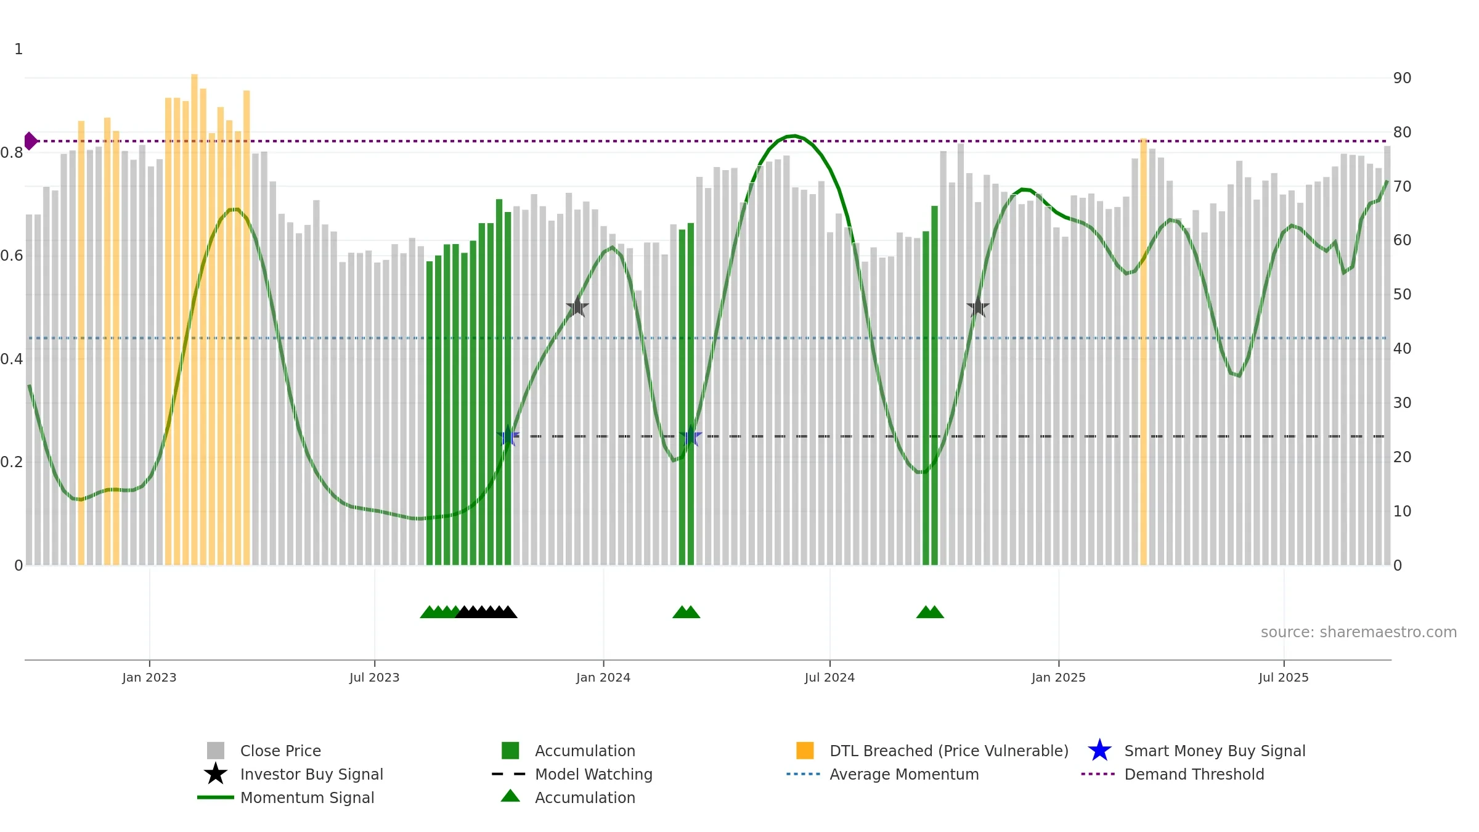Click the green Accumulation triangle legend icon
Viewport: 1479px width, 832px height.
tap(510, 796)
